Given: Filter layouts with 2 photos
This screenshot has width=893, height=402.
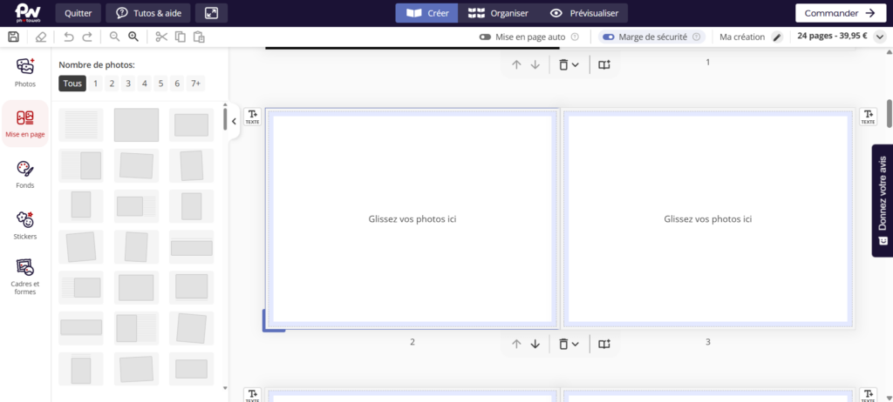Looking at the screenshot, I should [112, 84].
